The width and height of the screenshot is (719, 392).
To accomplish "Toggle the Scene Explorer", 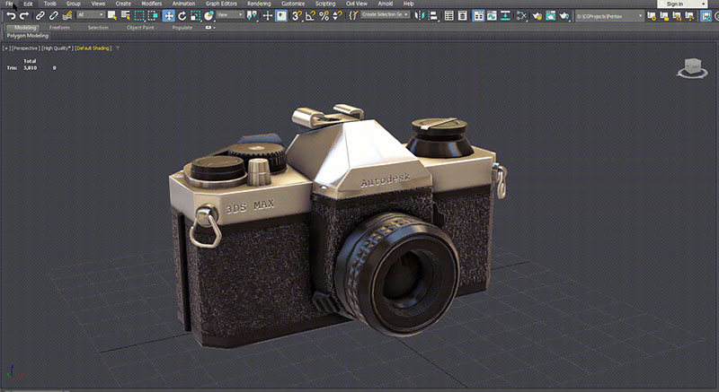I will [x=448, y=16].
